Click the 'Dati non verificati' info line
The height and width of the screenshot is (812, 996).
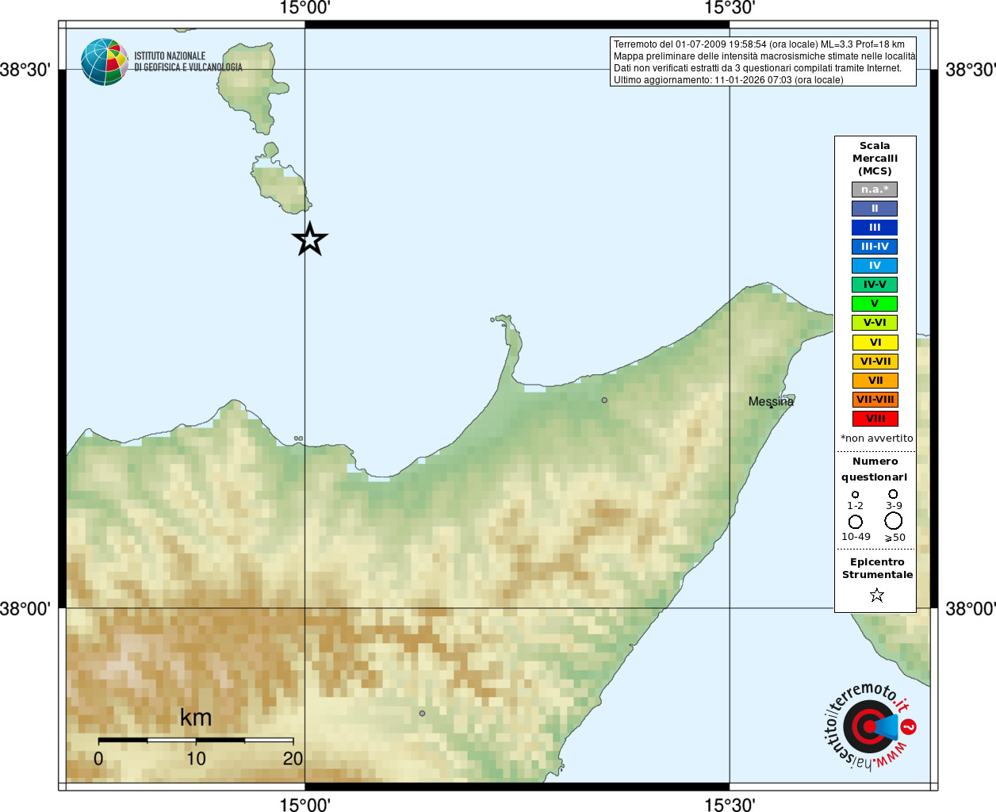pos(757,68)
